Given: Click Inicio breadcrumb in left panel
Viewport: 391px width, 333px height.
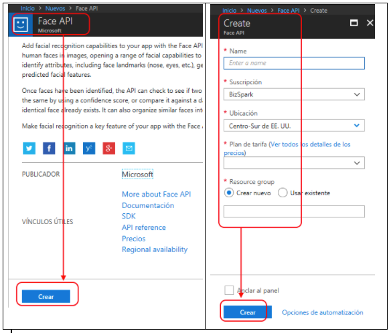Looking at the screenshot, I should pos(27,9).
